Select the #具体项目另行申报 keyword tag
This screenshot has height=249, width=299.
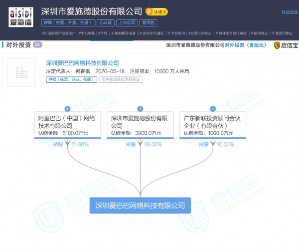(231, 33)
